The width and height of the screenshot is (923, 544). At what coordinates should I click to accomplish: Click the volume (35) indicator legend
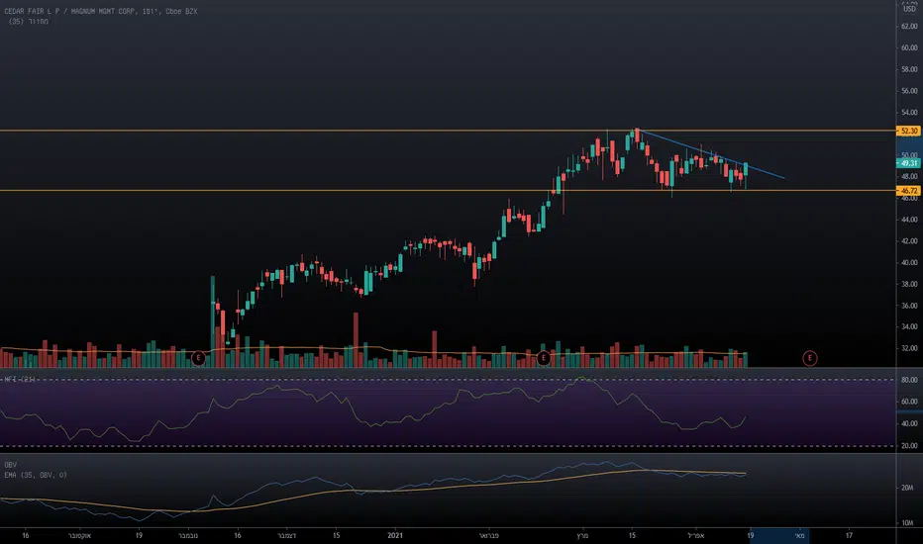tap(29, 22)
